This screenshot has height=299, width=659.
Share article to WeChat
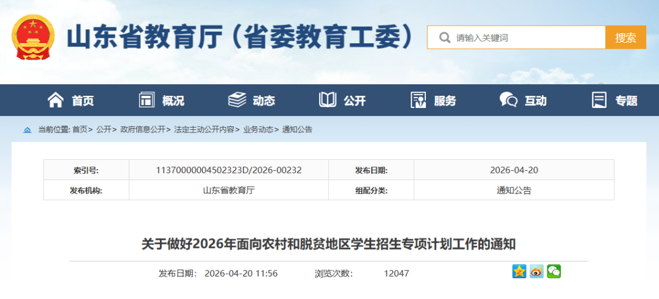553,272
